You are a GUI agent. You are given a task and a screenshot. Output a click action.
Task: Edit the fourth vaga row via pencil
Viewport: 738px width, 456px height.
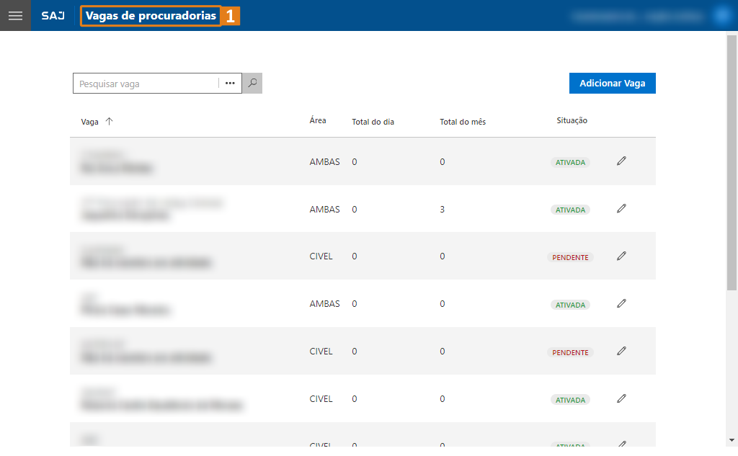click(621, 304)
